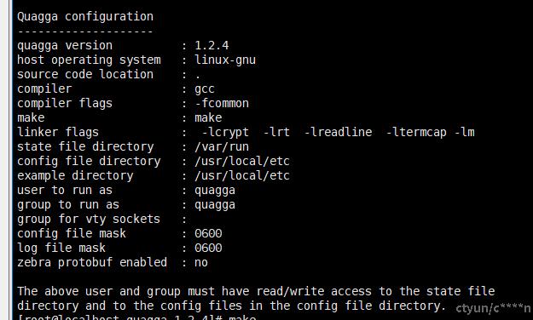
Task: Select the value linux-gnu
Action: tap(225, 60)
